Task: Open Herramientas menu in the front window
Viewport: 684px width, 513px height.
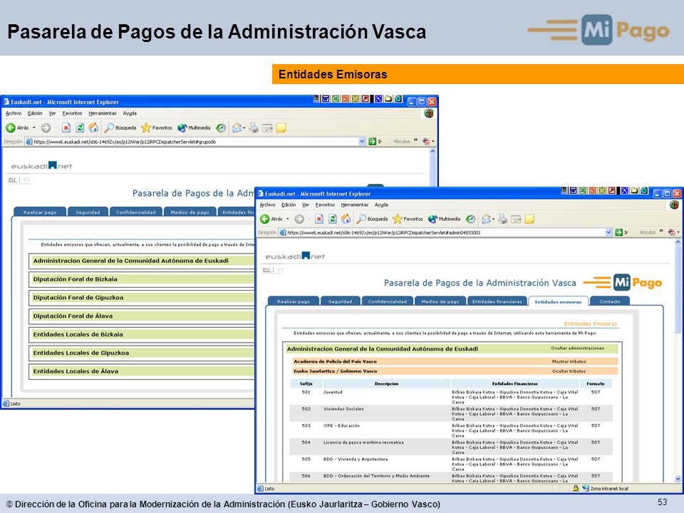Action: point(355,204)
